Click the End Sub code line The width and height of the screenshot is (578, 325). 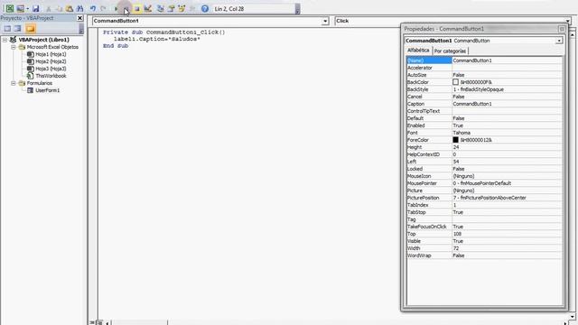tap(116, 46)
